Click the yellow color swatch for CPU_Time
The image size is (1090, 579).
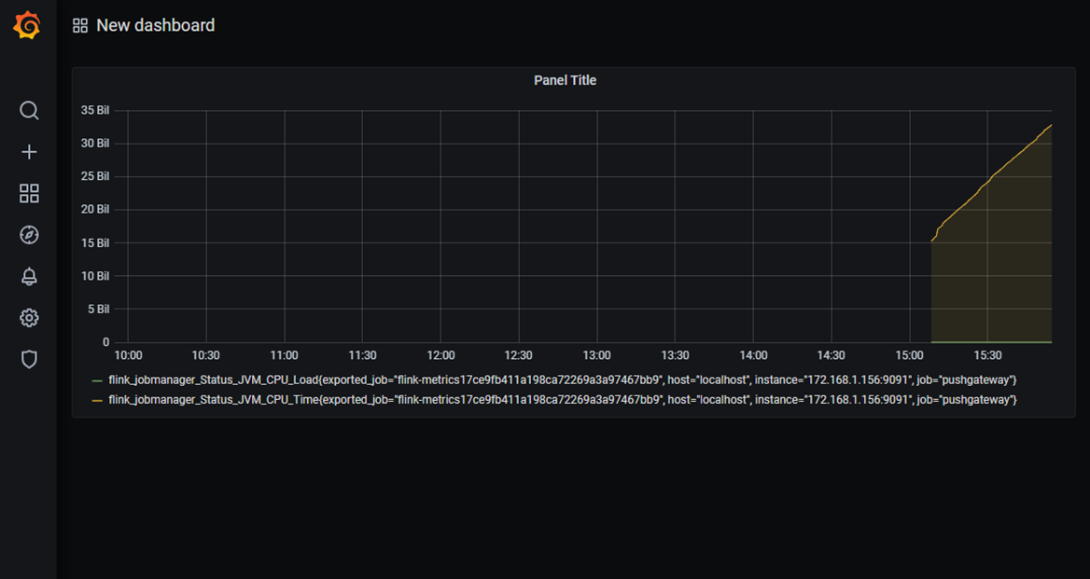click(x=97, y=401)
